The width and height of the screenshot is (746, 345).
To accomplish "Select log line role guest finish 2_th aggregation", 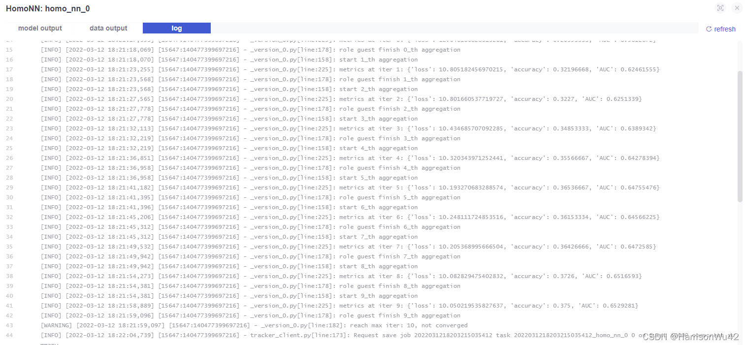I will pyautogui.click(x=251, y=109).
